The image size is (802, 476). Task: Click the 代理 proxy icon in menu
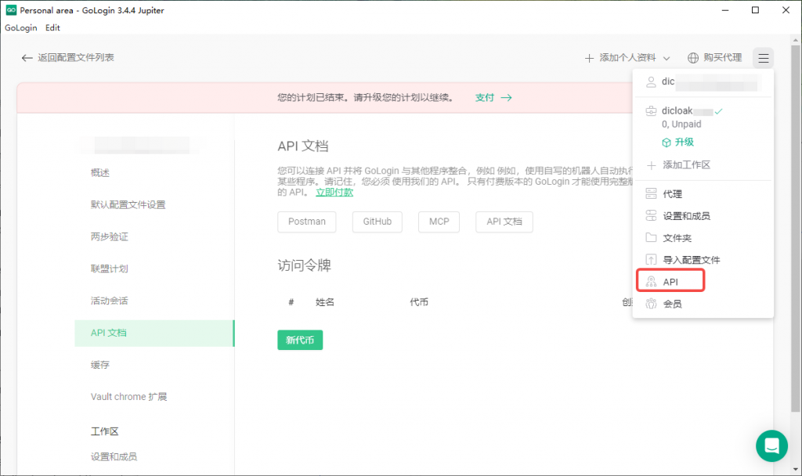click(651, 194)
